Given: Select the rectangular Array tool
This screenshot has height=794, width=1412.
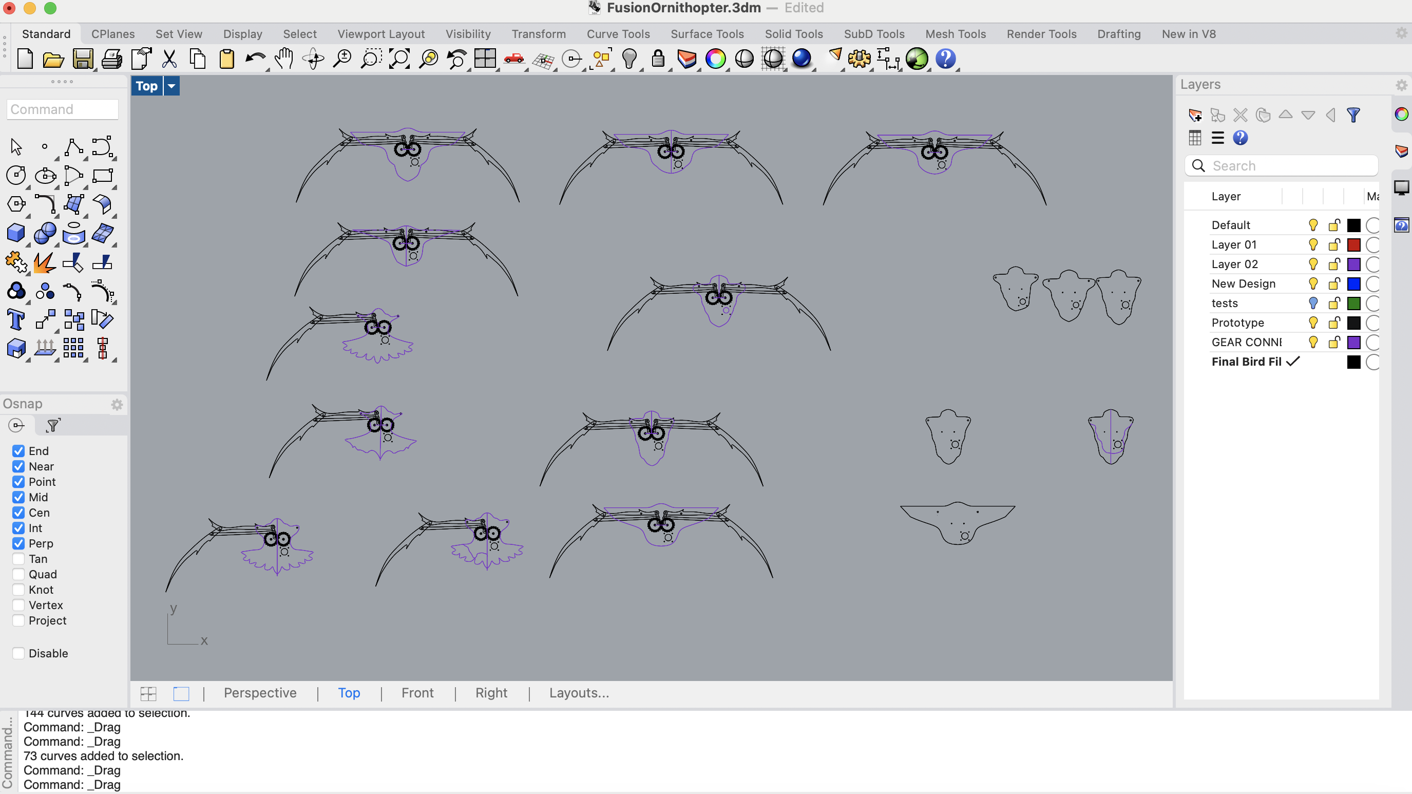Looking at the screenshot, I should [73, 348].
